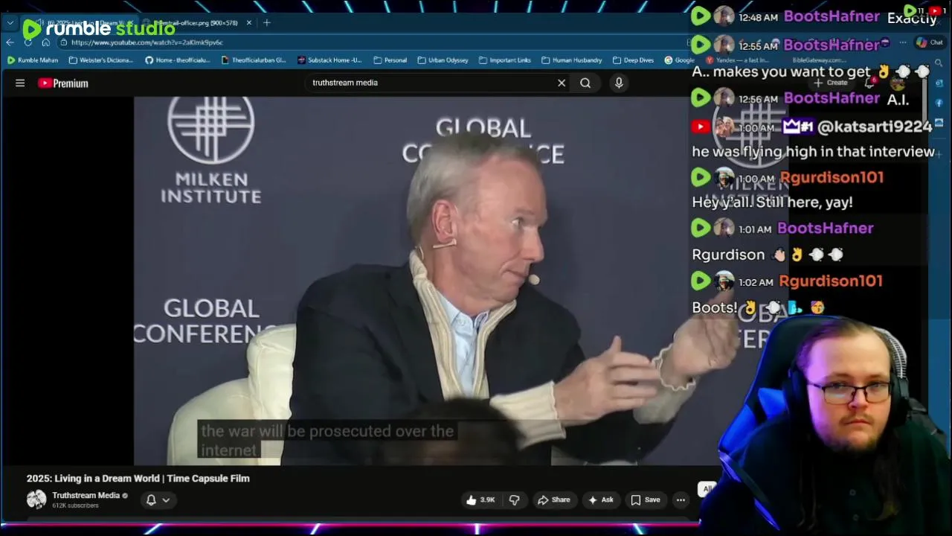952x536 pixels.
Task: Click the browser home icon
Action: click(45, 42)
